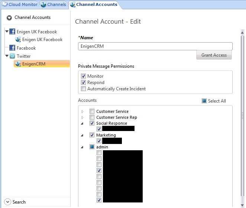Uncheck the Monitor permission checkbox
The height and width of the screenshot is (208, 246).
click(83, 76)
